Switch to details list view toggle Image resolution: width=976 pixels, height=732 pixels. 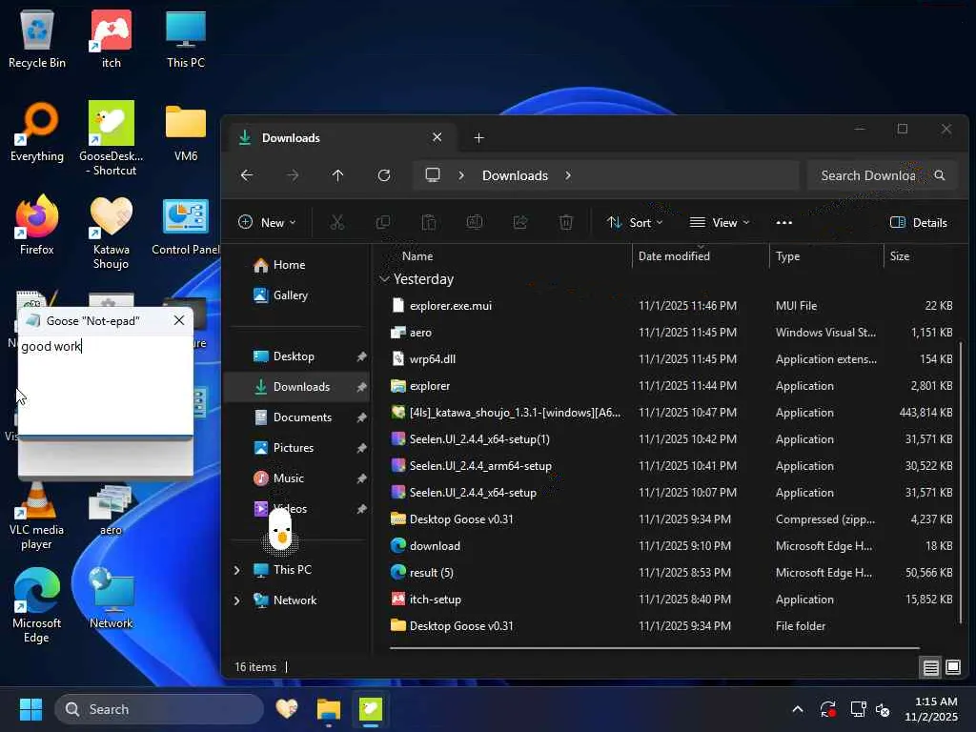[x=930, y=667]
